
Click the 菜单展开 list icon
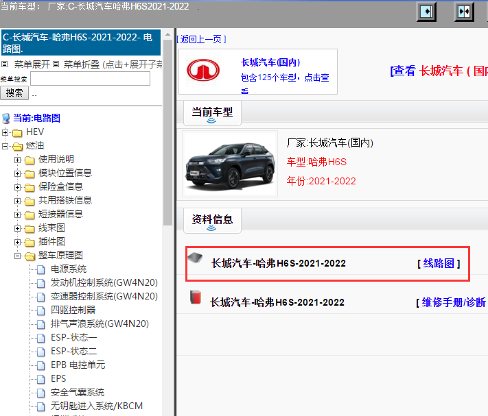[4, 64]
